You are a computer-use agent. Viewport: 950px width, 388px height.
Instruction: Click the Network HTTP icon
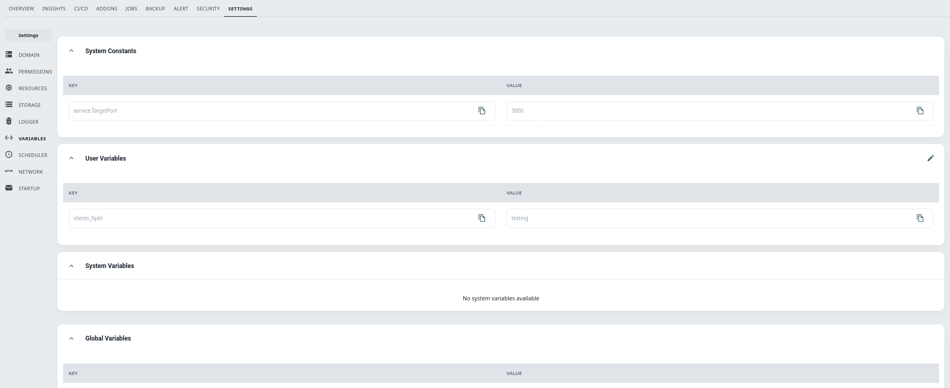tap(9, 171)
